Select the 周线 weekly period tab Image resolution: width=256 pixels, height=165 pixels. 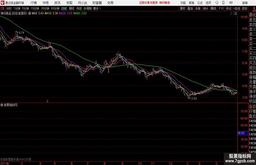tap(71, 8)
